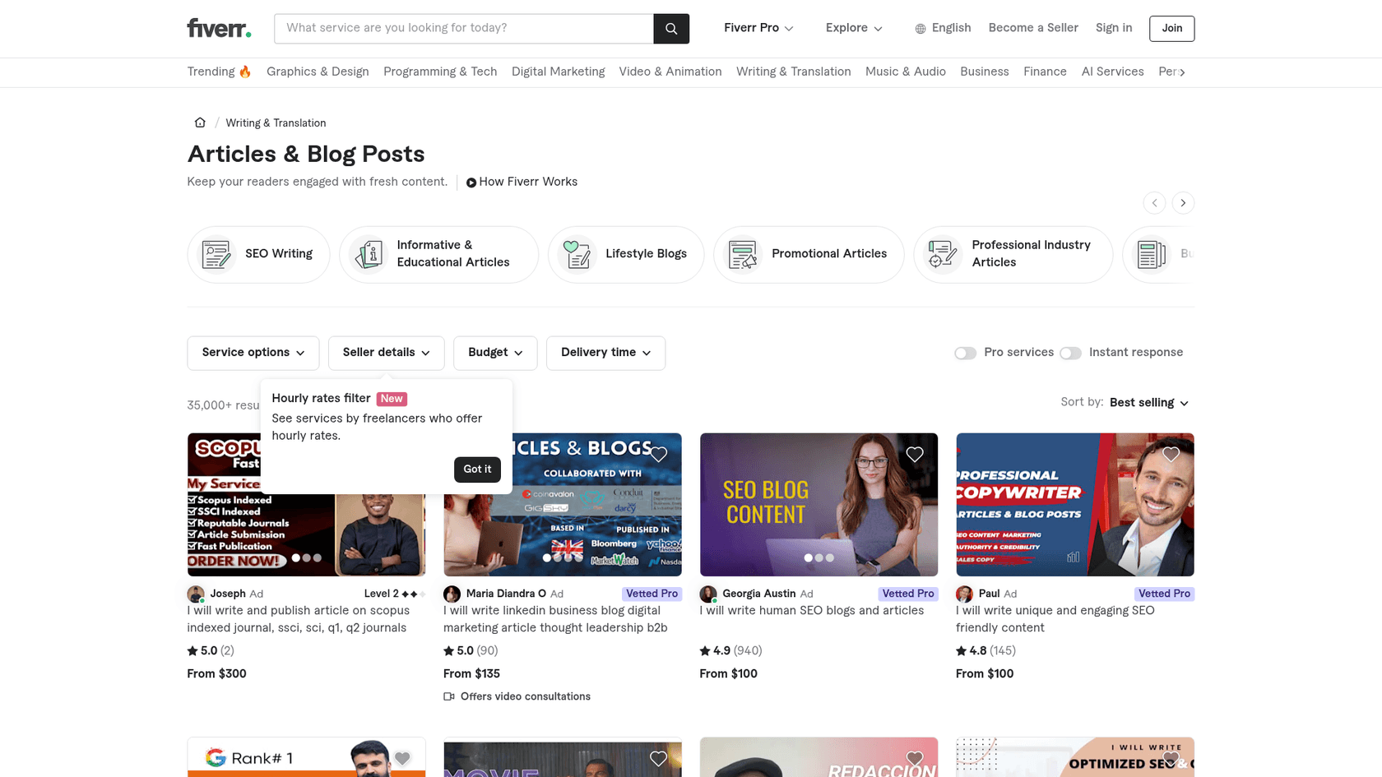Enable the Pro services toggle
The height and width of the screenshot is (777, 1382).
pyautogui.click(x=965, y=353)
